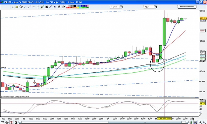Select the parallel channel lines tool

(51, 7)
